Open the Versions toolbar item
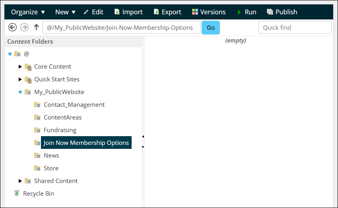The image size is (338, 208). 208,12
